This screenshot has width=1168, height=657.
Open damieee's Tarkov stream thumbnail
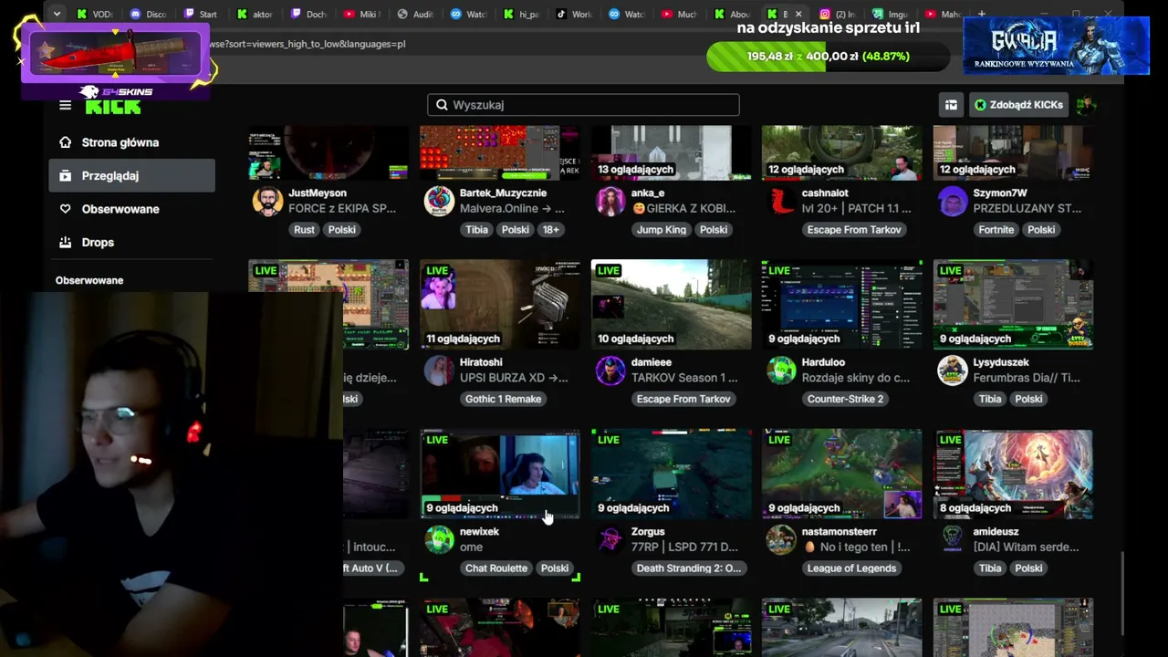point(672,305)
